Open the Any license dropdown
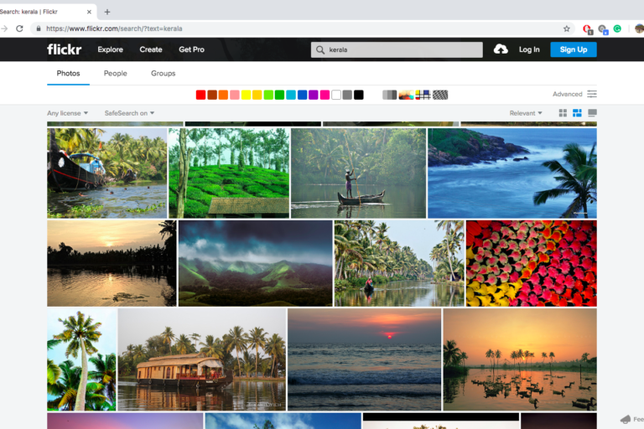This screenshot has width=644, height=429. (x=67, y=113)
